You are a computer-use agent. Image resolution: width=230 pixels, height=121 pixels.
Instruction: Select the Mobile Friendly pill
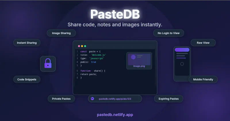[203, 80]
